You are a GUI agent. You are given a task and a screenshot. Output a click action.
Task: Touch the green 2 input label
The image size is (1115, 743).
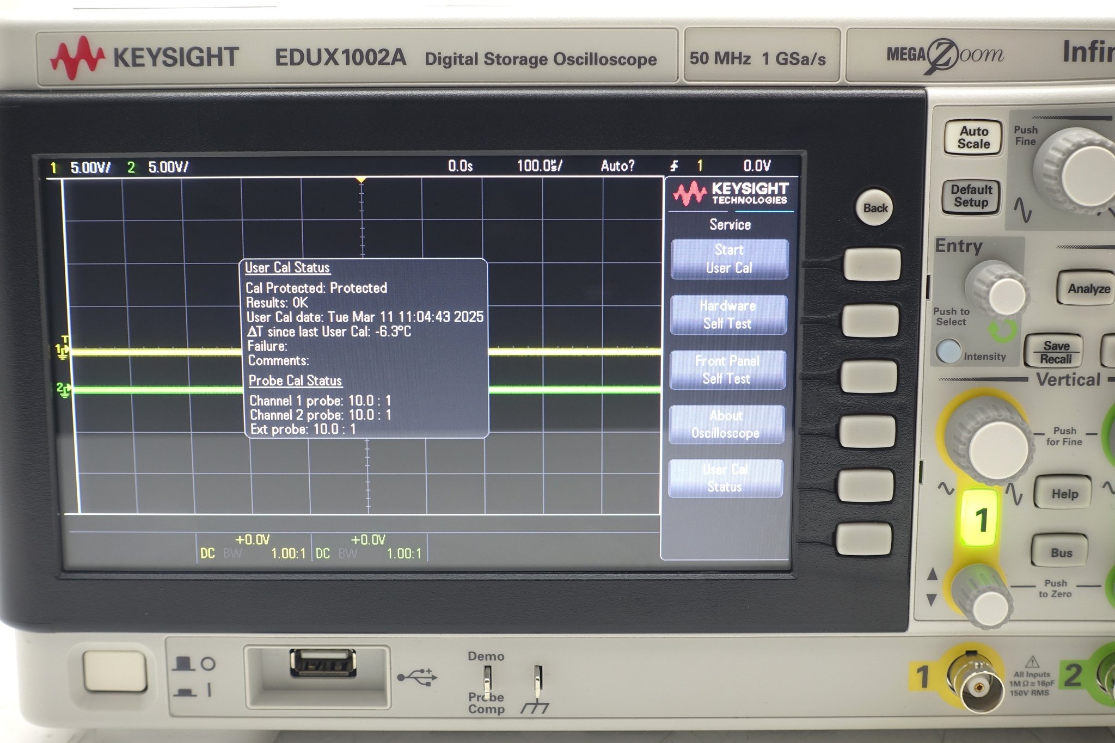[1072, 676]
